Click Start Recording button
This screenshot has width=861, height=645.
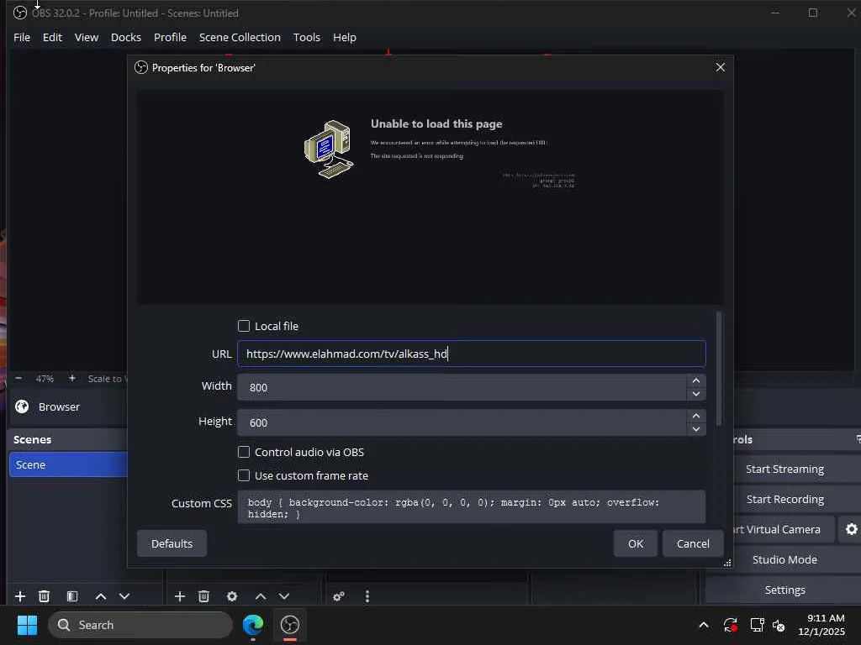784,499
